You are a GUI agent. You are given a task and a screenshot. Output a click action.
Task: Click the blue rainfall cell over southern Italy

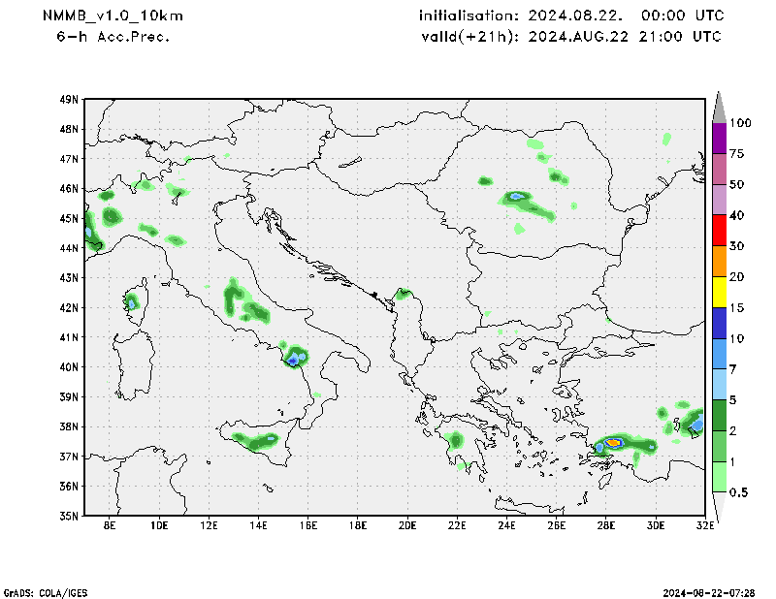pyautogui.click(x=294, y=360)
